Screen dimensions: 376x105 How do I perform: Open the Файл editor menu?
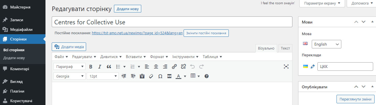pos(61,57)
